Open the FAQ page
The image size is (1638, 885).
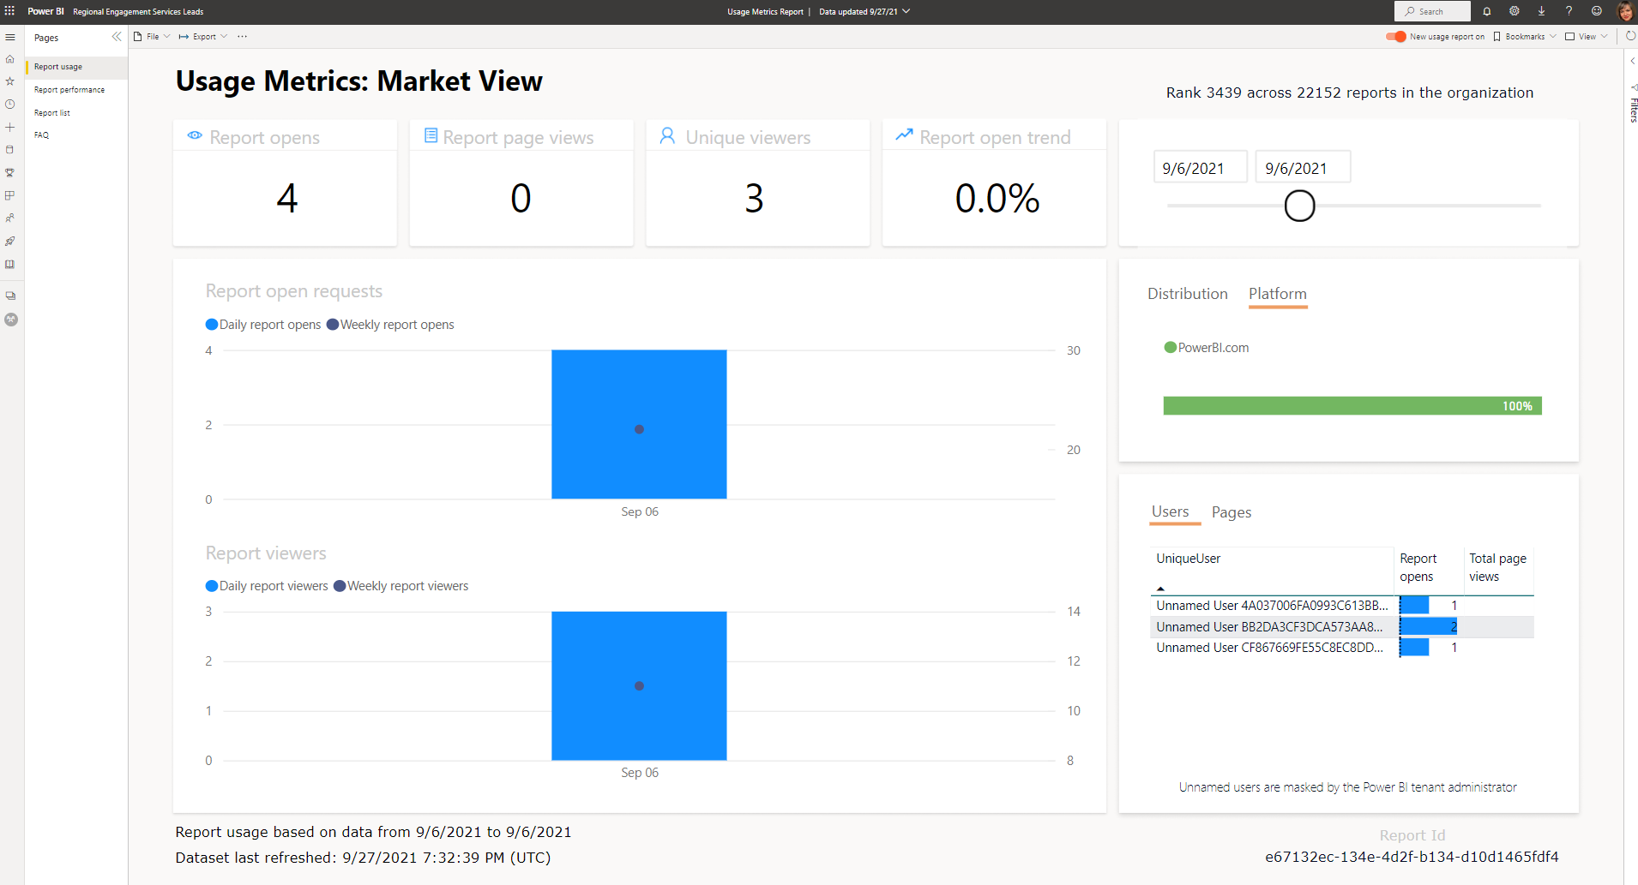tap(41, 135)
